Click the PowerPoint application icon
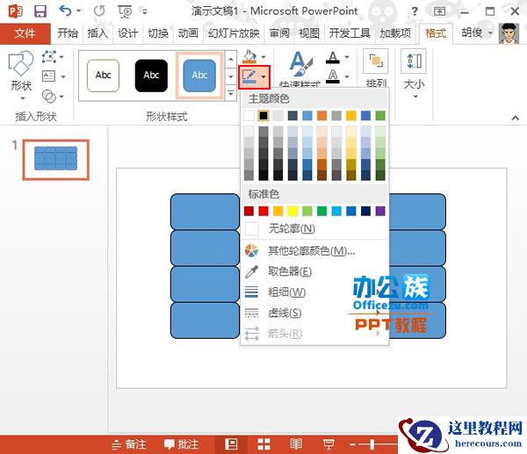The width and height of the screenshot is (527, 454). coord(15,11)
